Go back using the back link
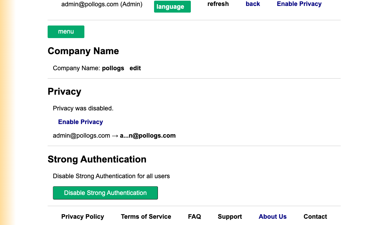 pos(253,4)
